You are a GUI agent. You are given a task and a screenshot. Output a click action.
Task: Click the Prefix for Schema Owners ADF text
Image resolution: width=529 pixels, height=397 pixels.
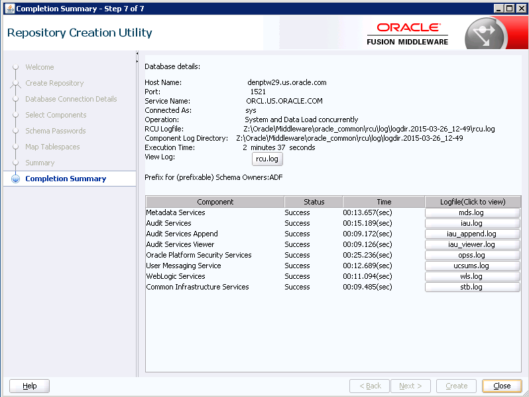(213, 177)
